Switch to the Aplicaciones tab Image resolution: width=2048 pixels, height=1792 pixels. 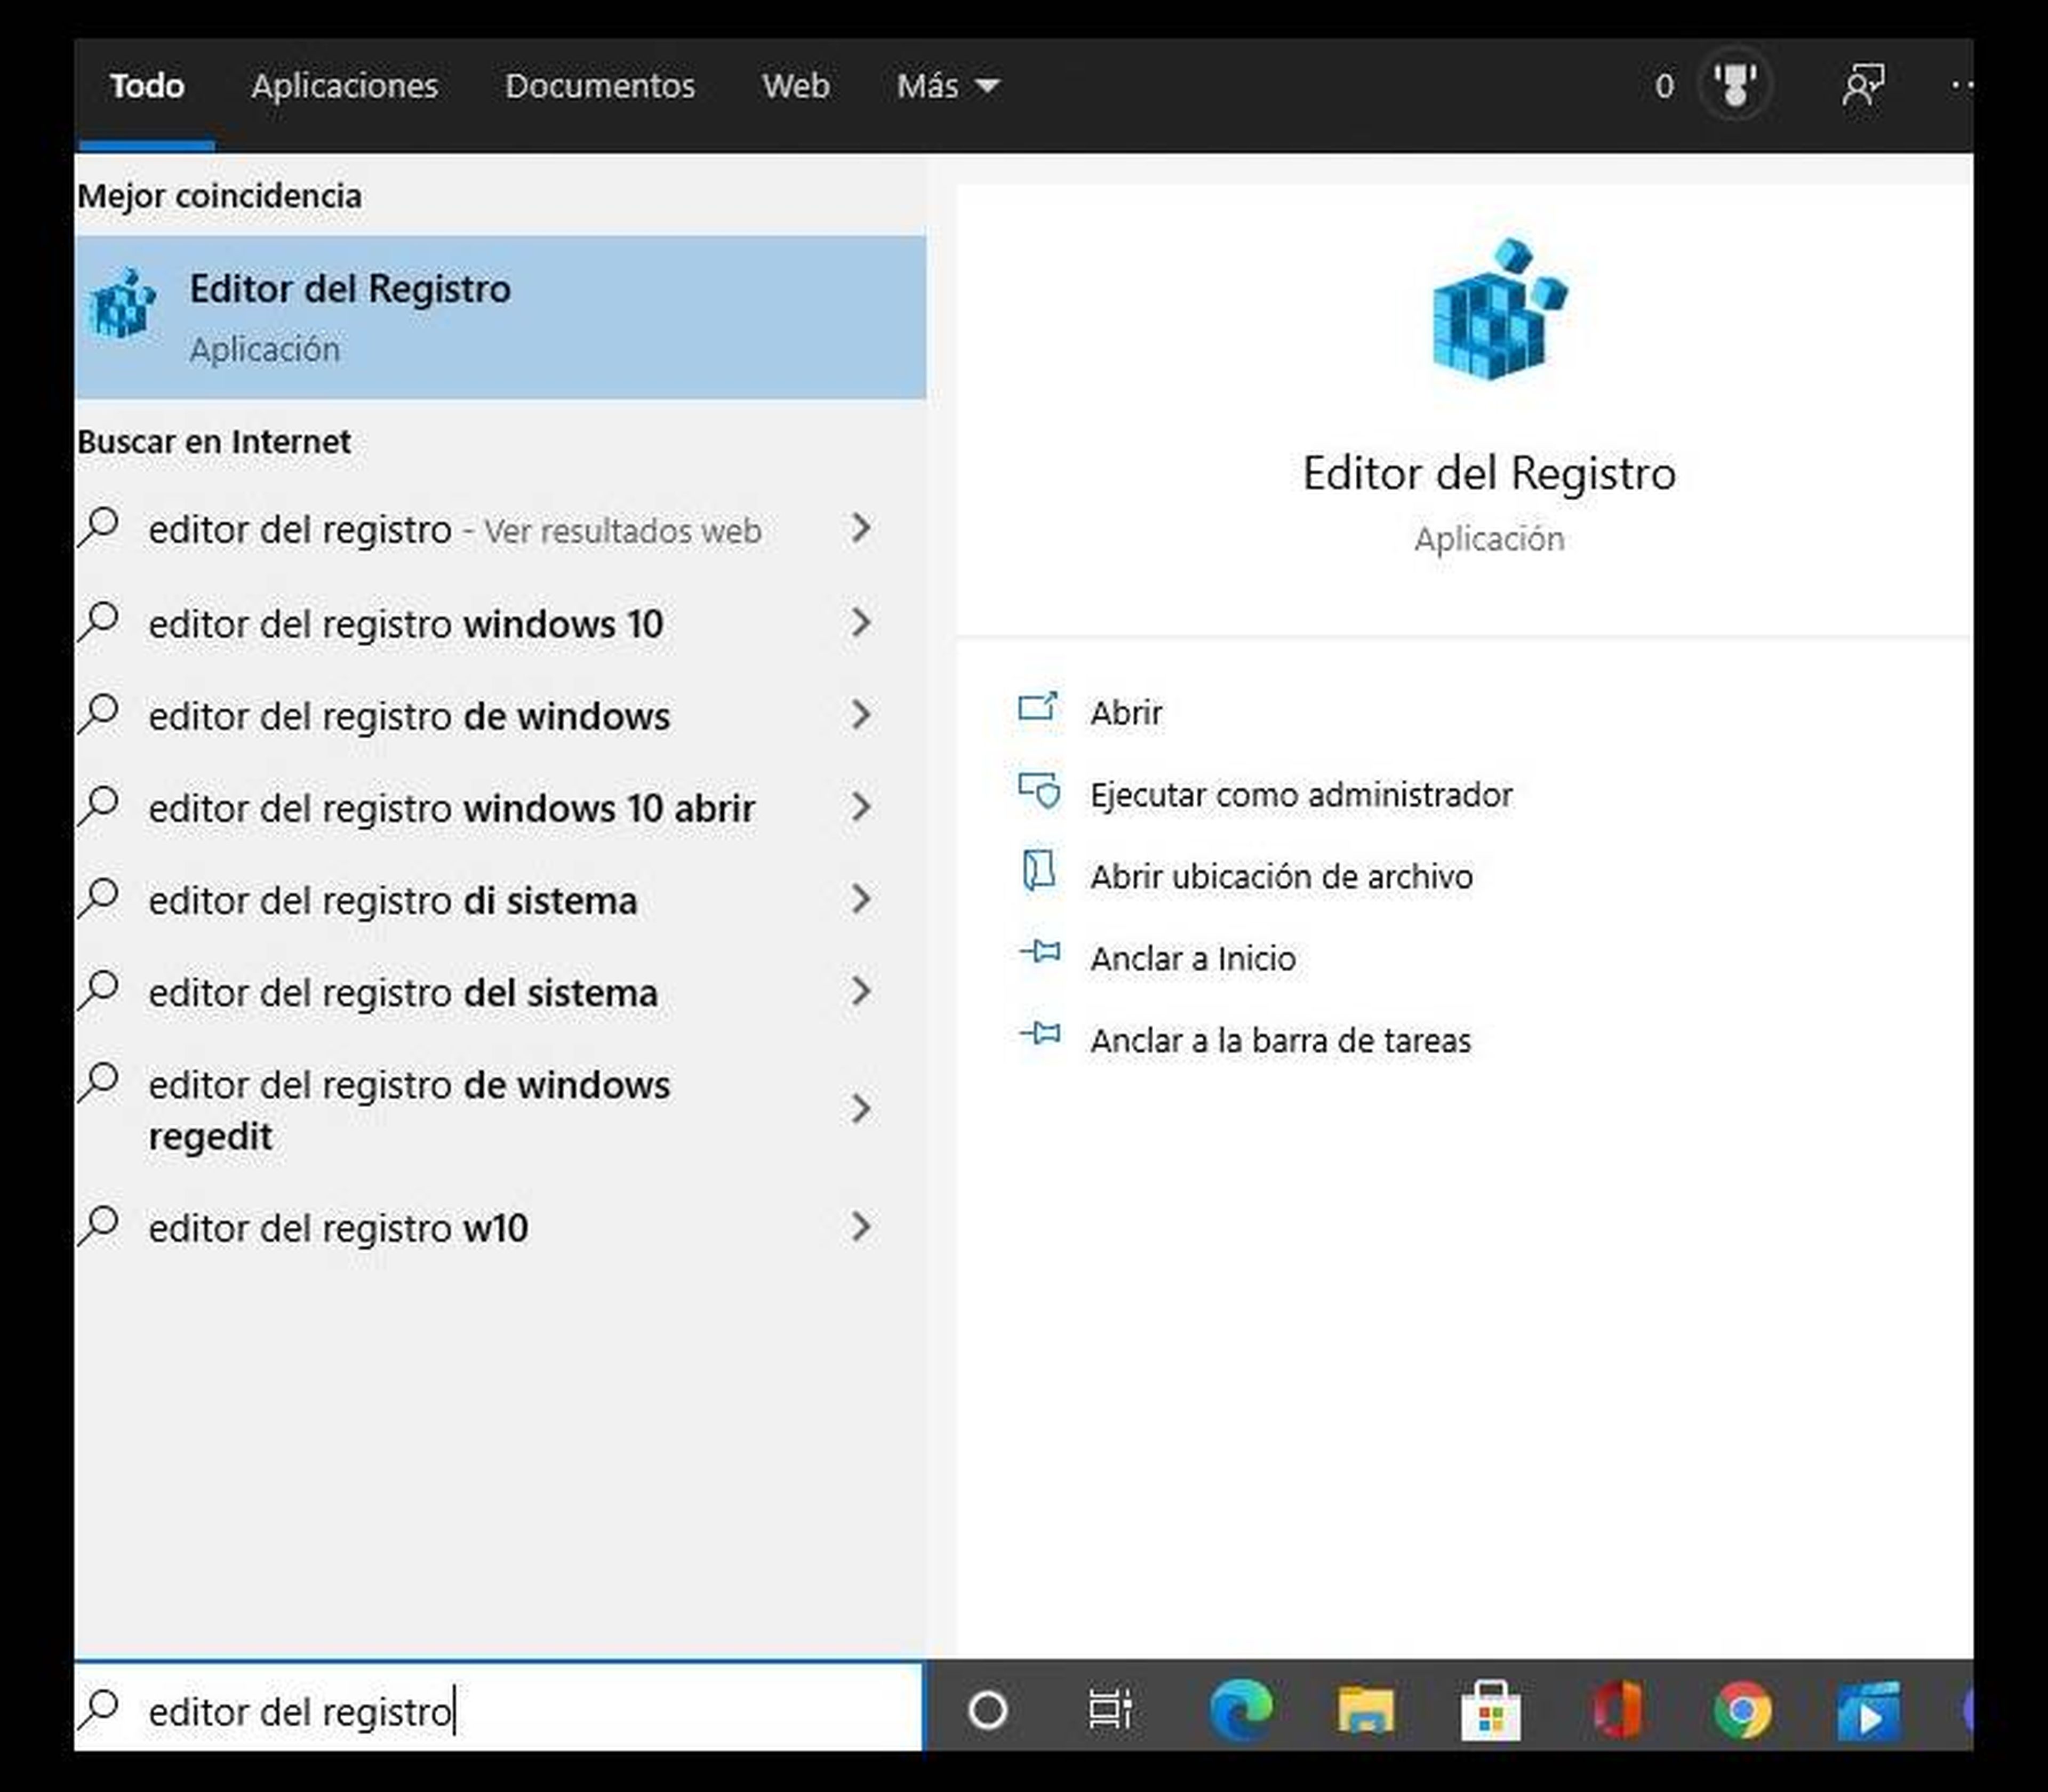(x=344, y=86)
